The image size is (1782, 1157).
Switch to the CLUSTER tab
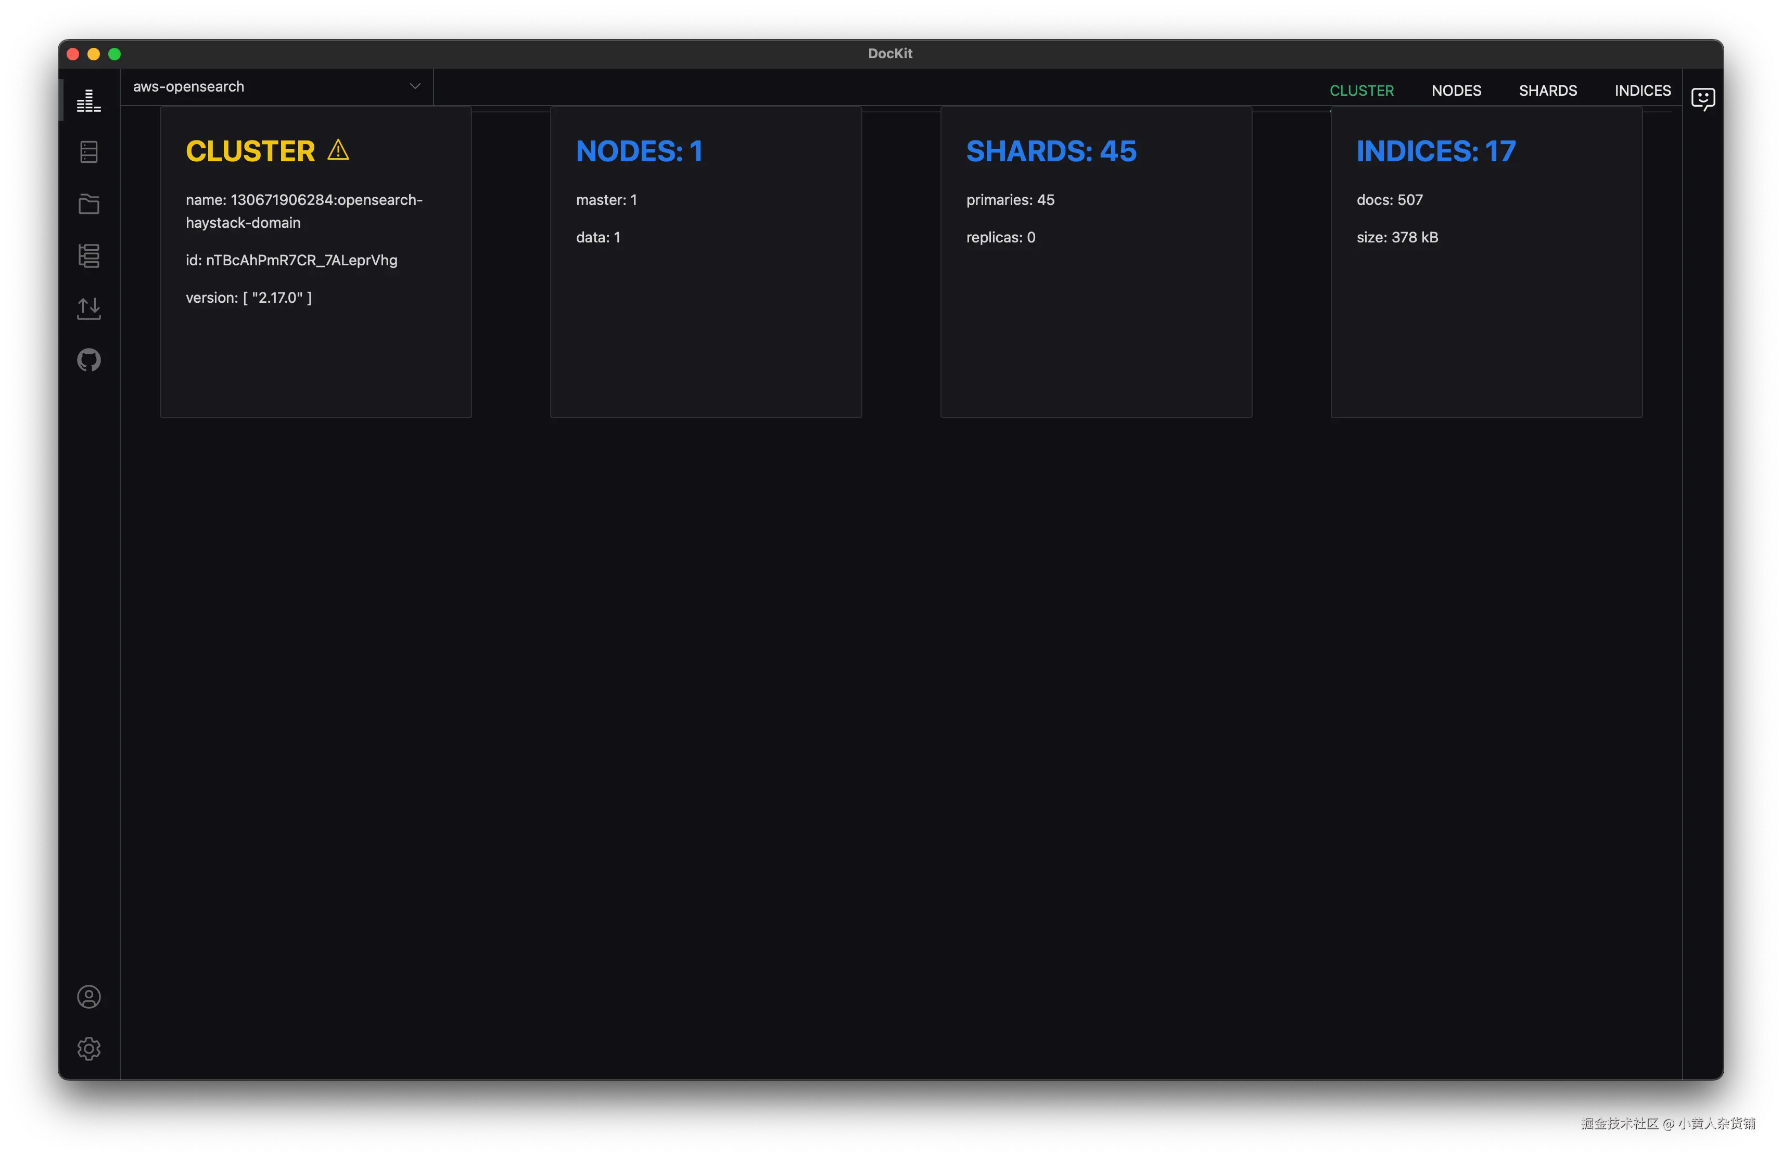coord(1361,91)
